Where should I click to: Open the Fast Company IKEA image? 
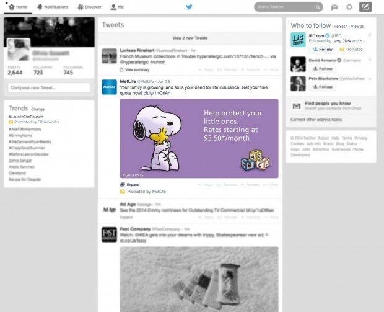pos(199,279)
